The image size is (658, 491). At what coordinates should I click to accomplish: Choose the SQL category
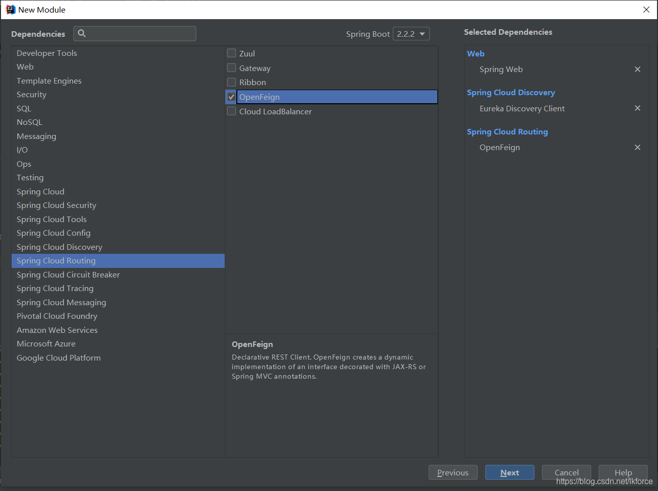pos(118,108)
